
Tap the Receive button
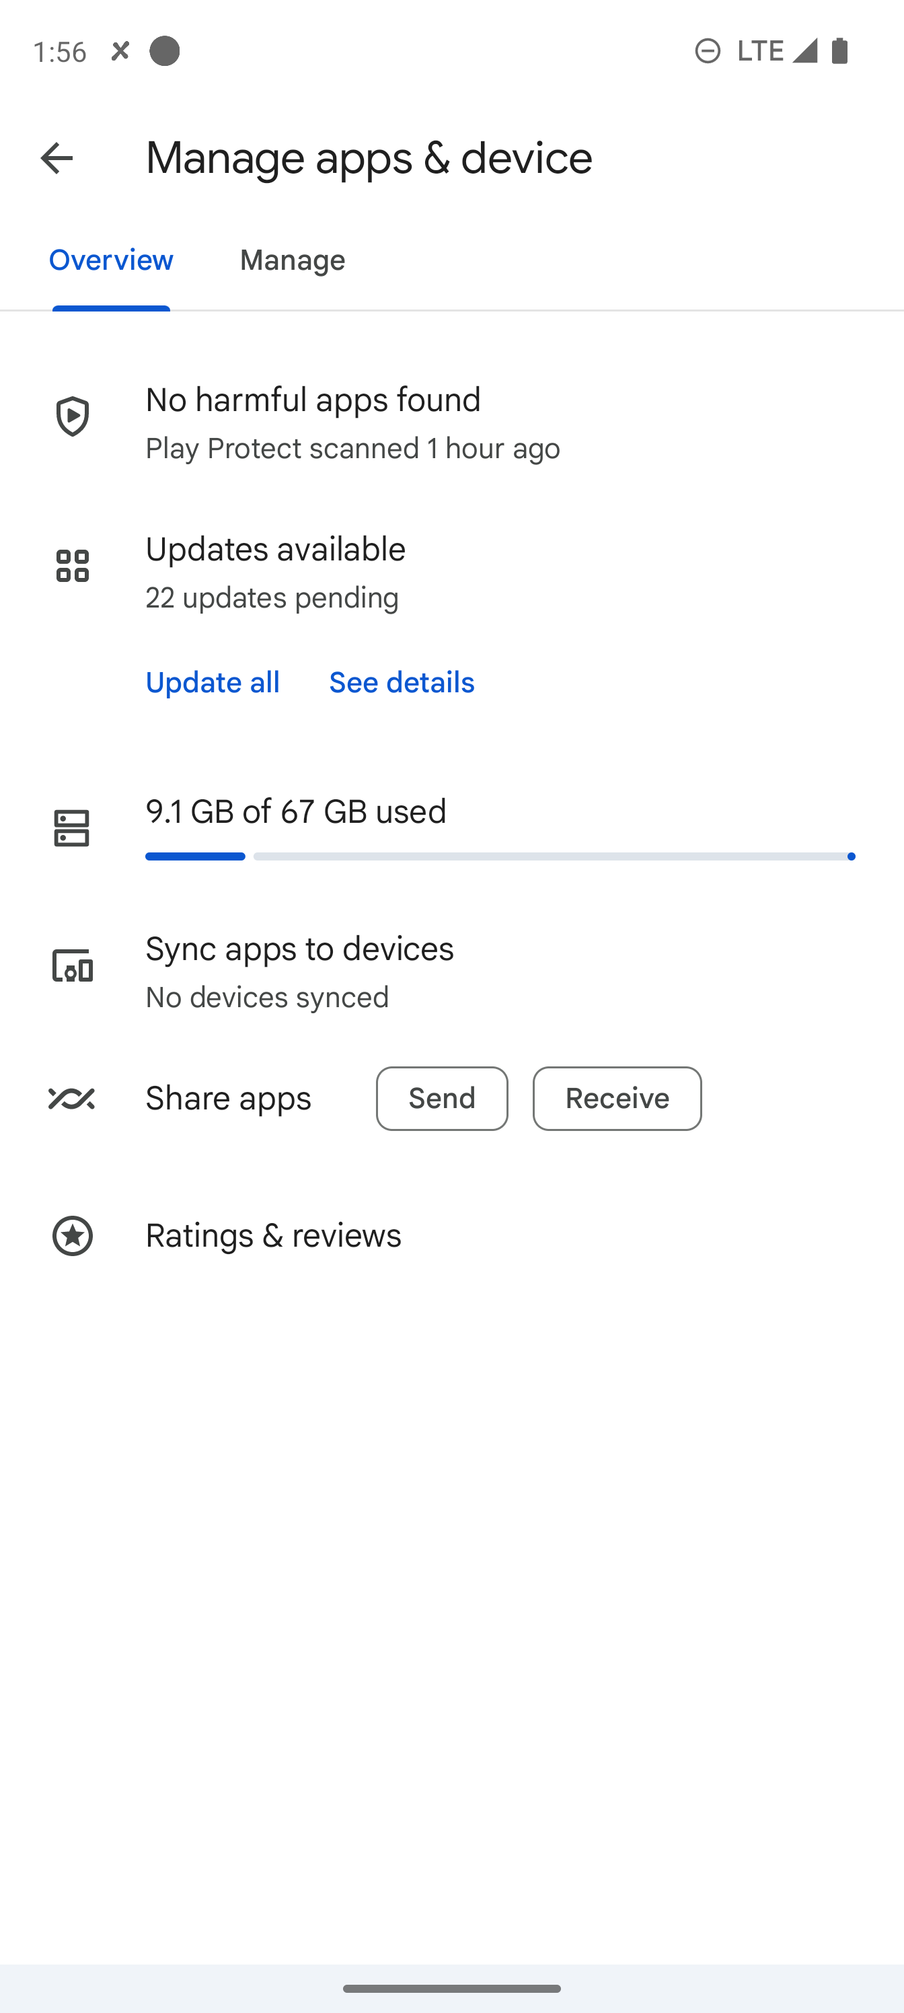click(x=617, y=1099)
